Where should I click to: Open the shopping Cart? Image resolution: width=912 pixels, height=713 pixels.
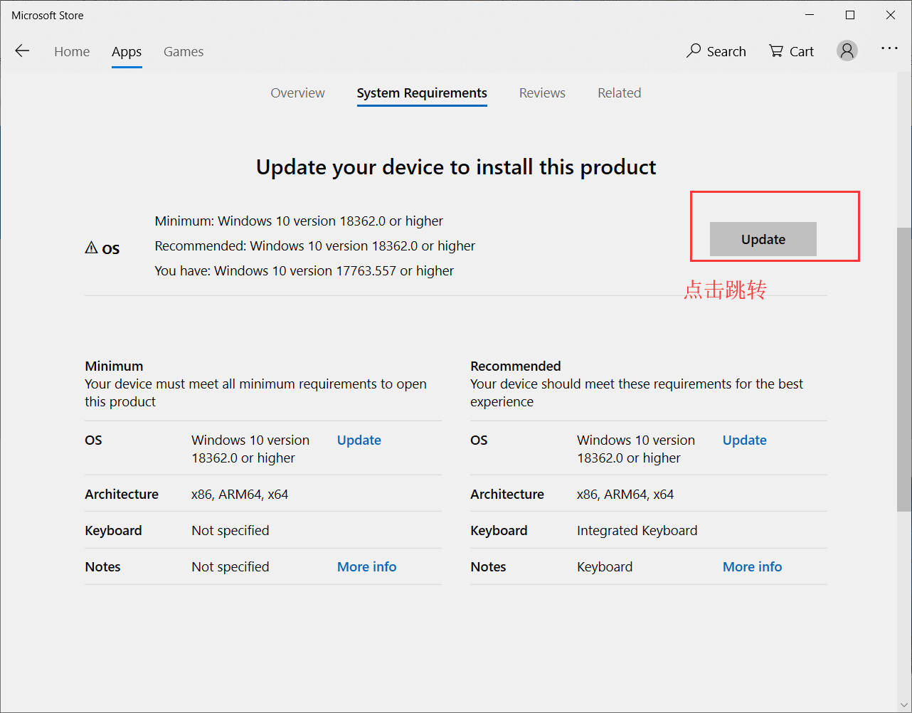point(790,51)
